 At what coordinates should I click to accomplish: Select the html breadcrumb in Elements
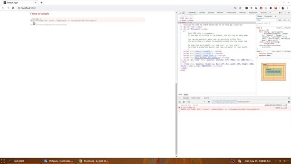180,95
